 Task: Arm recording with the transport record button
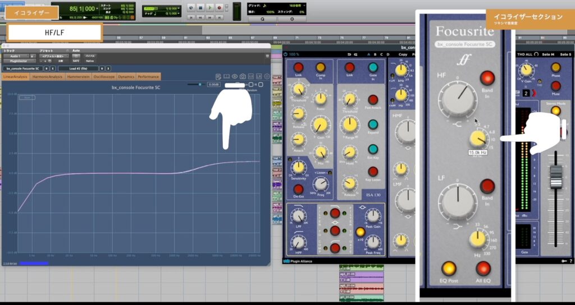point(220,7)
